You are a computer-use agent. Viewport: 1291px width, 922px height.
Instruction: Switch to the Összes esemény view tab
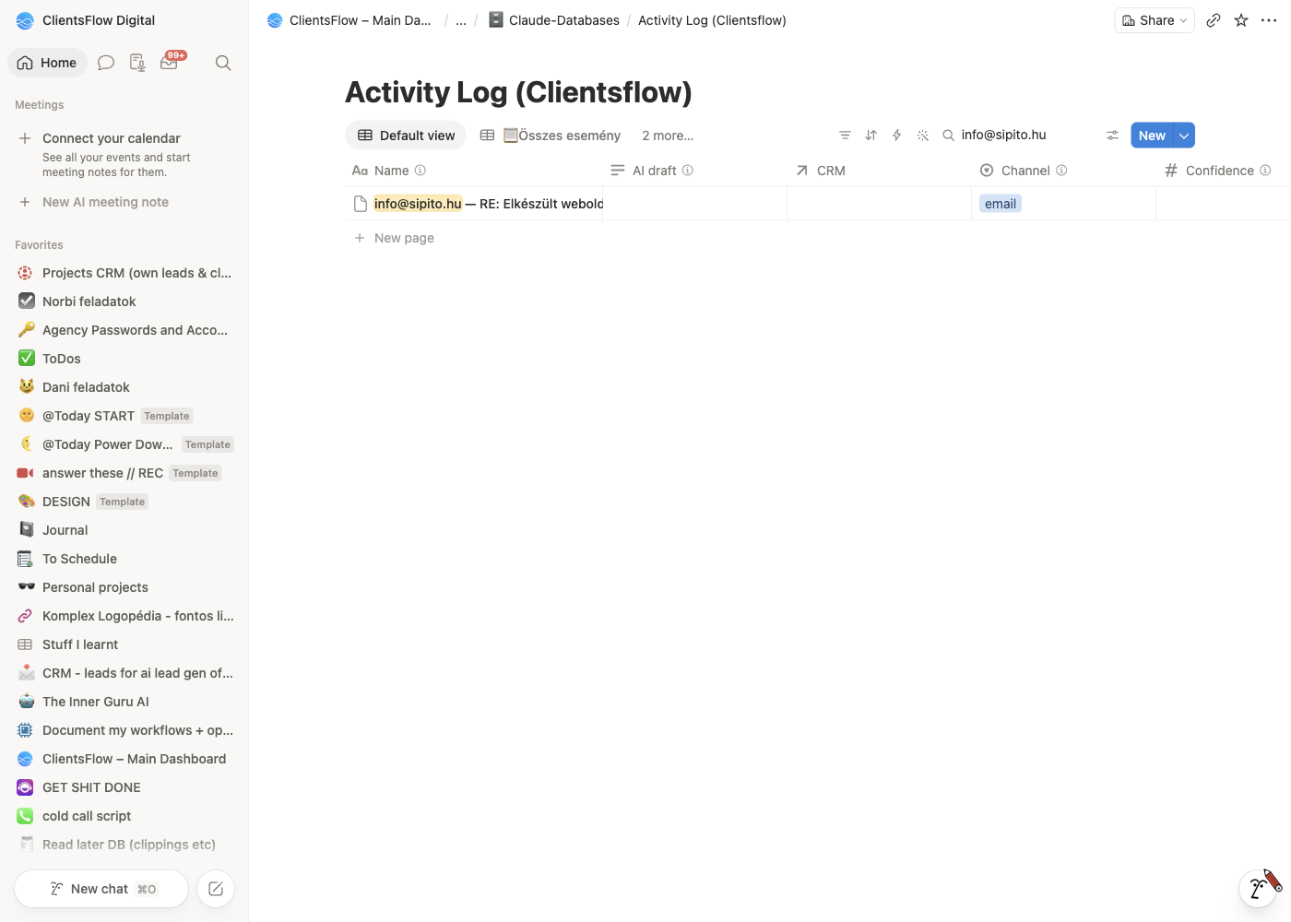[x=551, y=136]
